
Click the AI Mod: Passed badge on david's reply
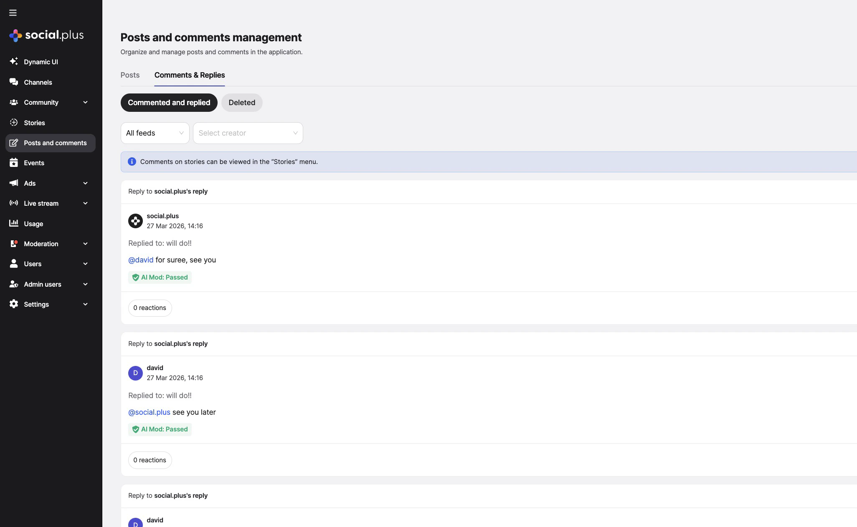click(160, 429)
